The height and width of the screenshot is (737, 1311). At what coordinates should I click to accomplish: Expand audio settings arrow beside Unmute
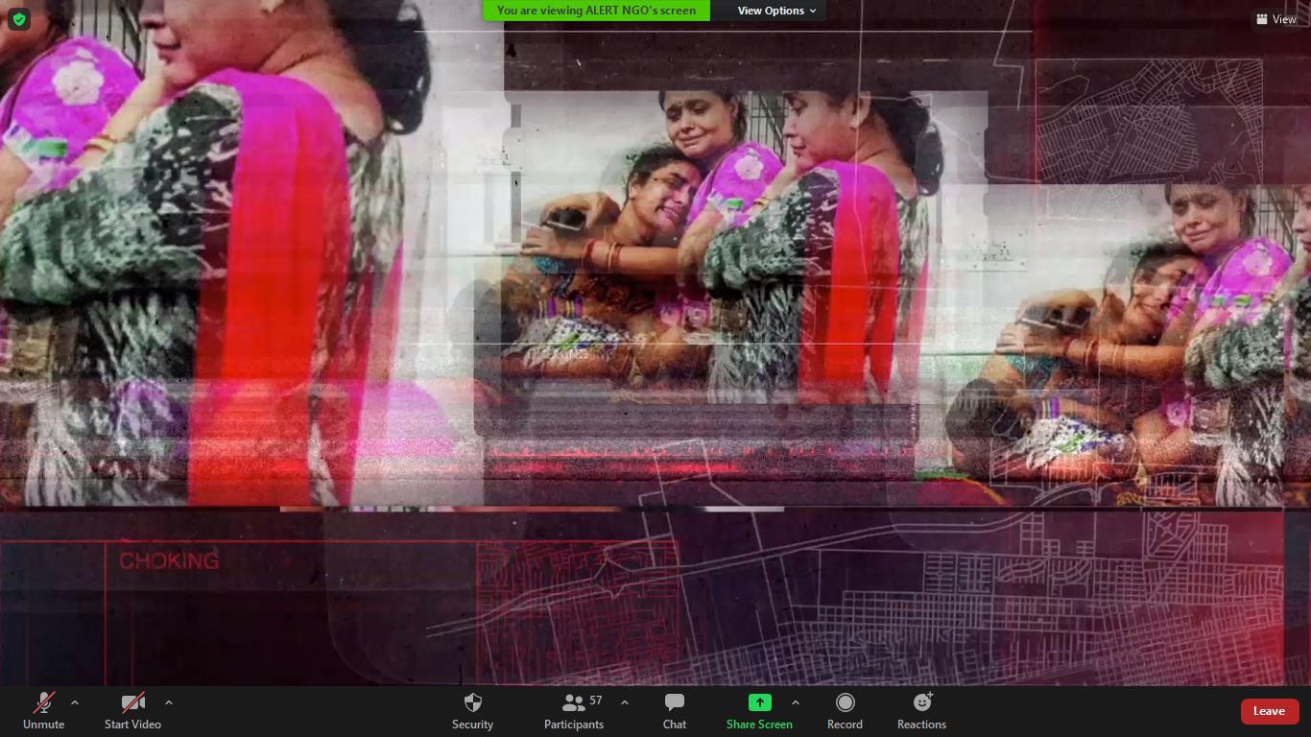75,702
